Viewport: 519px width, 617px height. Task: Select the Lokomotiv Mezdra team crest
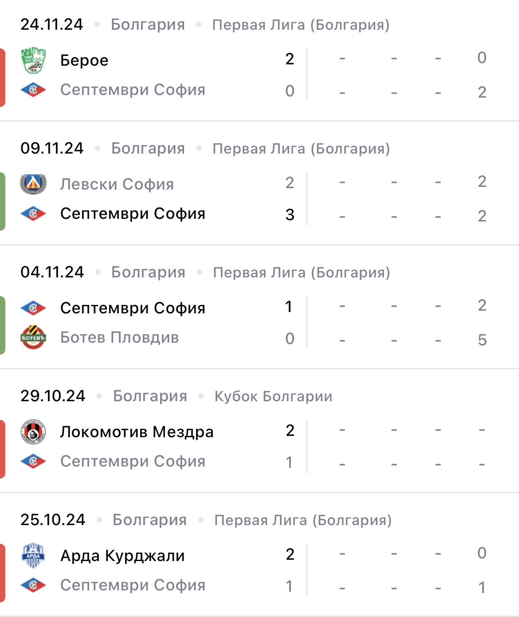pos(33,431)
